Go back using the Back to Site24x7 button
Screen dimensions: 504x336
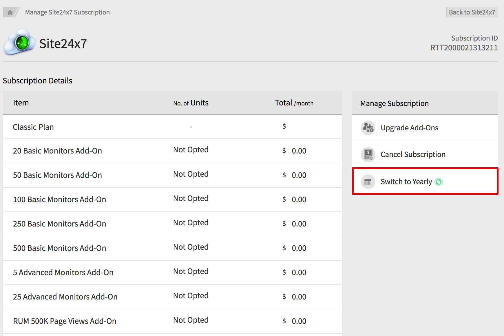[472, 12]
